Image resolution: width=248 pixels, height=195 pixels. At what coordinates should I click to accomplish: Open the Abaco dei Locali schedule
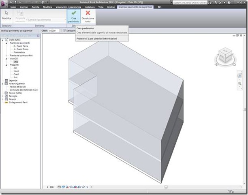pyautogui.click(x=18, y=87)
